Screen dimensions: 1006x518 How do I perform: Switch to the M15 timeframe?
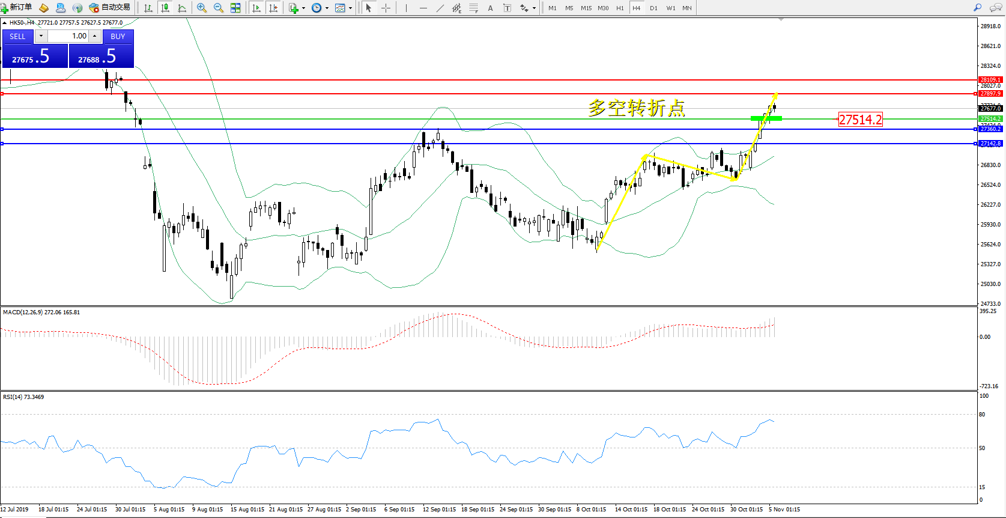pyautogui.click(x=586, y=8)
